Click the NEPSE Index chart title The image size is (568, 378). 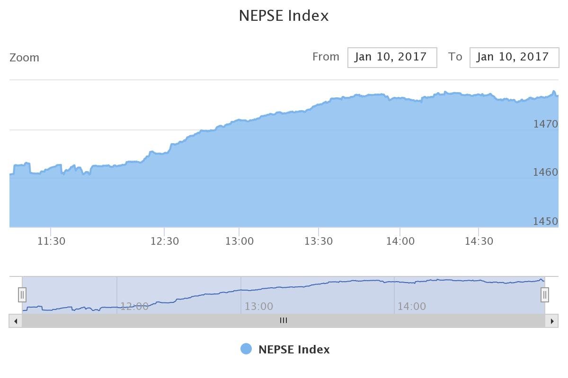click(x=284, y=16)
